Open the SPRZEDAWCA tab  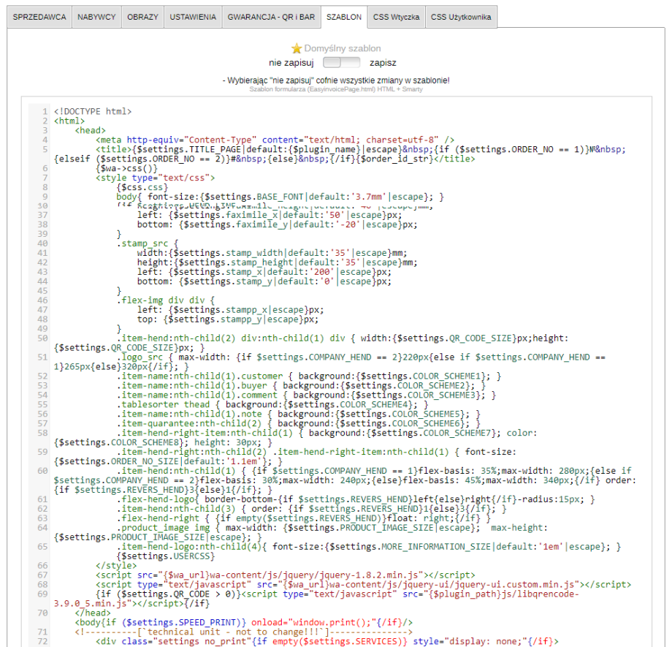(x=40, y=17)
